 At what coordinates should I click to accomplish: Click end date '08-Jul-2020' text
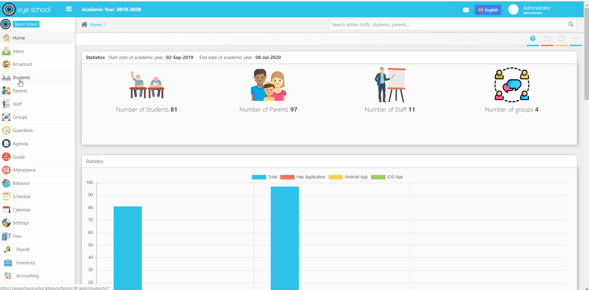[268, 58]
